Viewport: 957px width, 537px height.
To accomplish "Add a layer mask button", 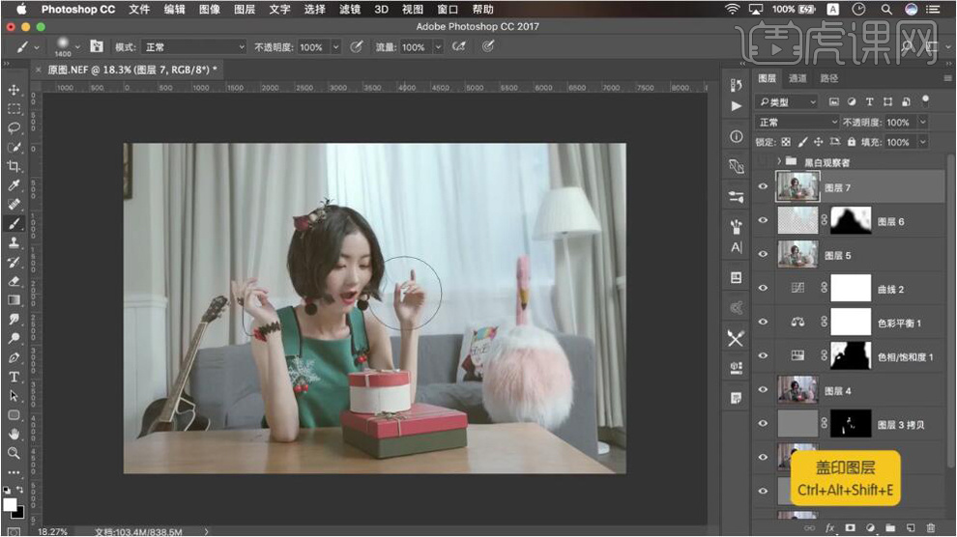I will [x=851, y=528].
